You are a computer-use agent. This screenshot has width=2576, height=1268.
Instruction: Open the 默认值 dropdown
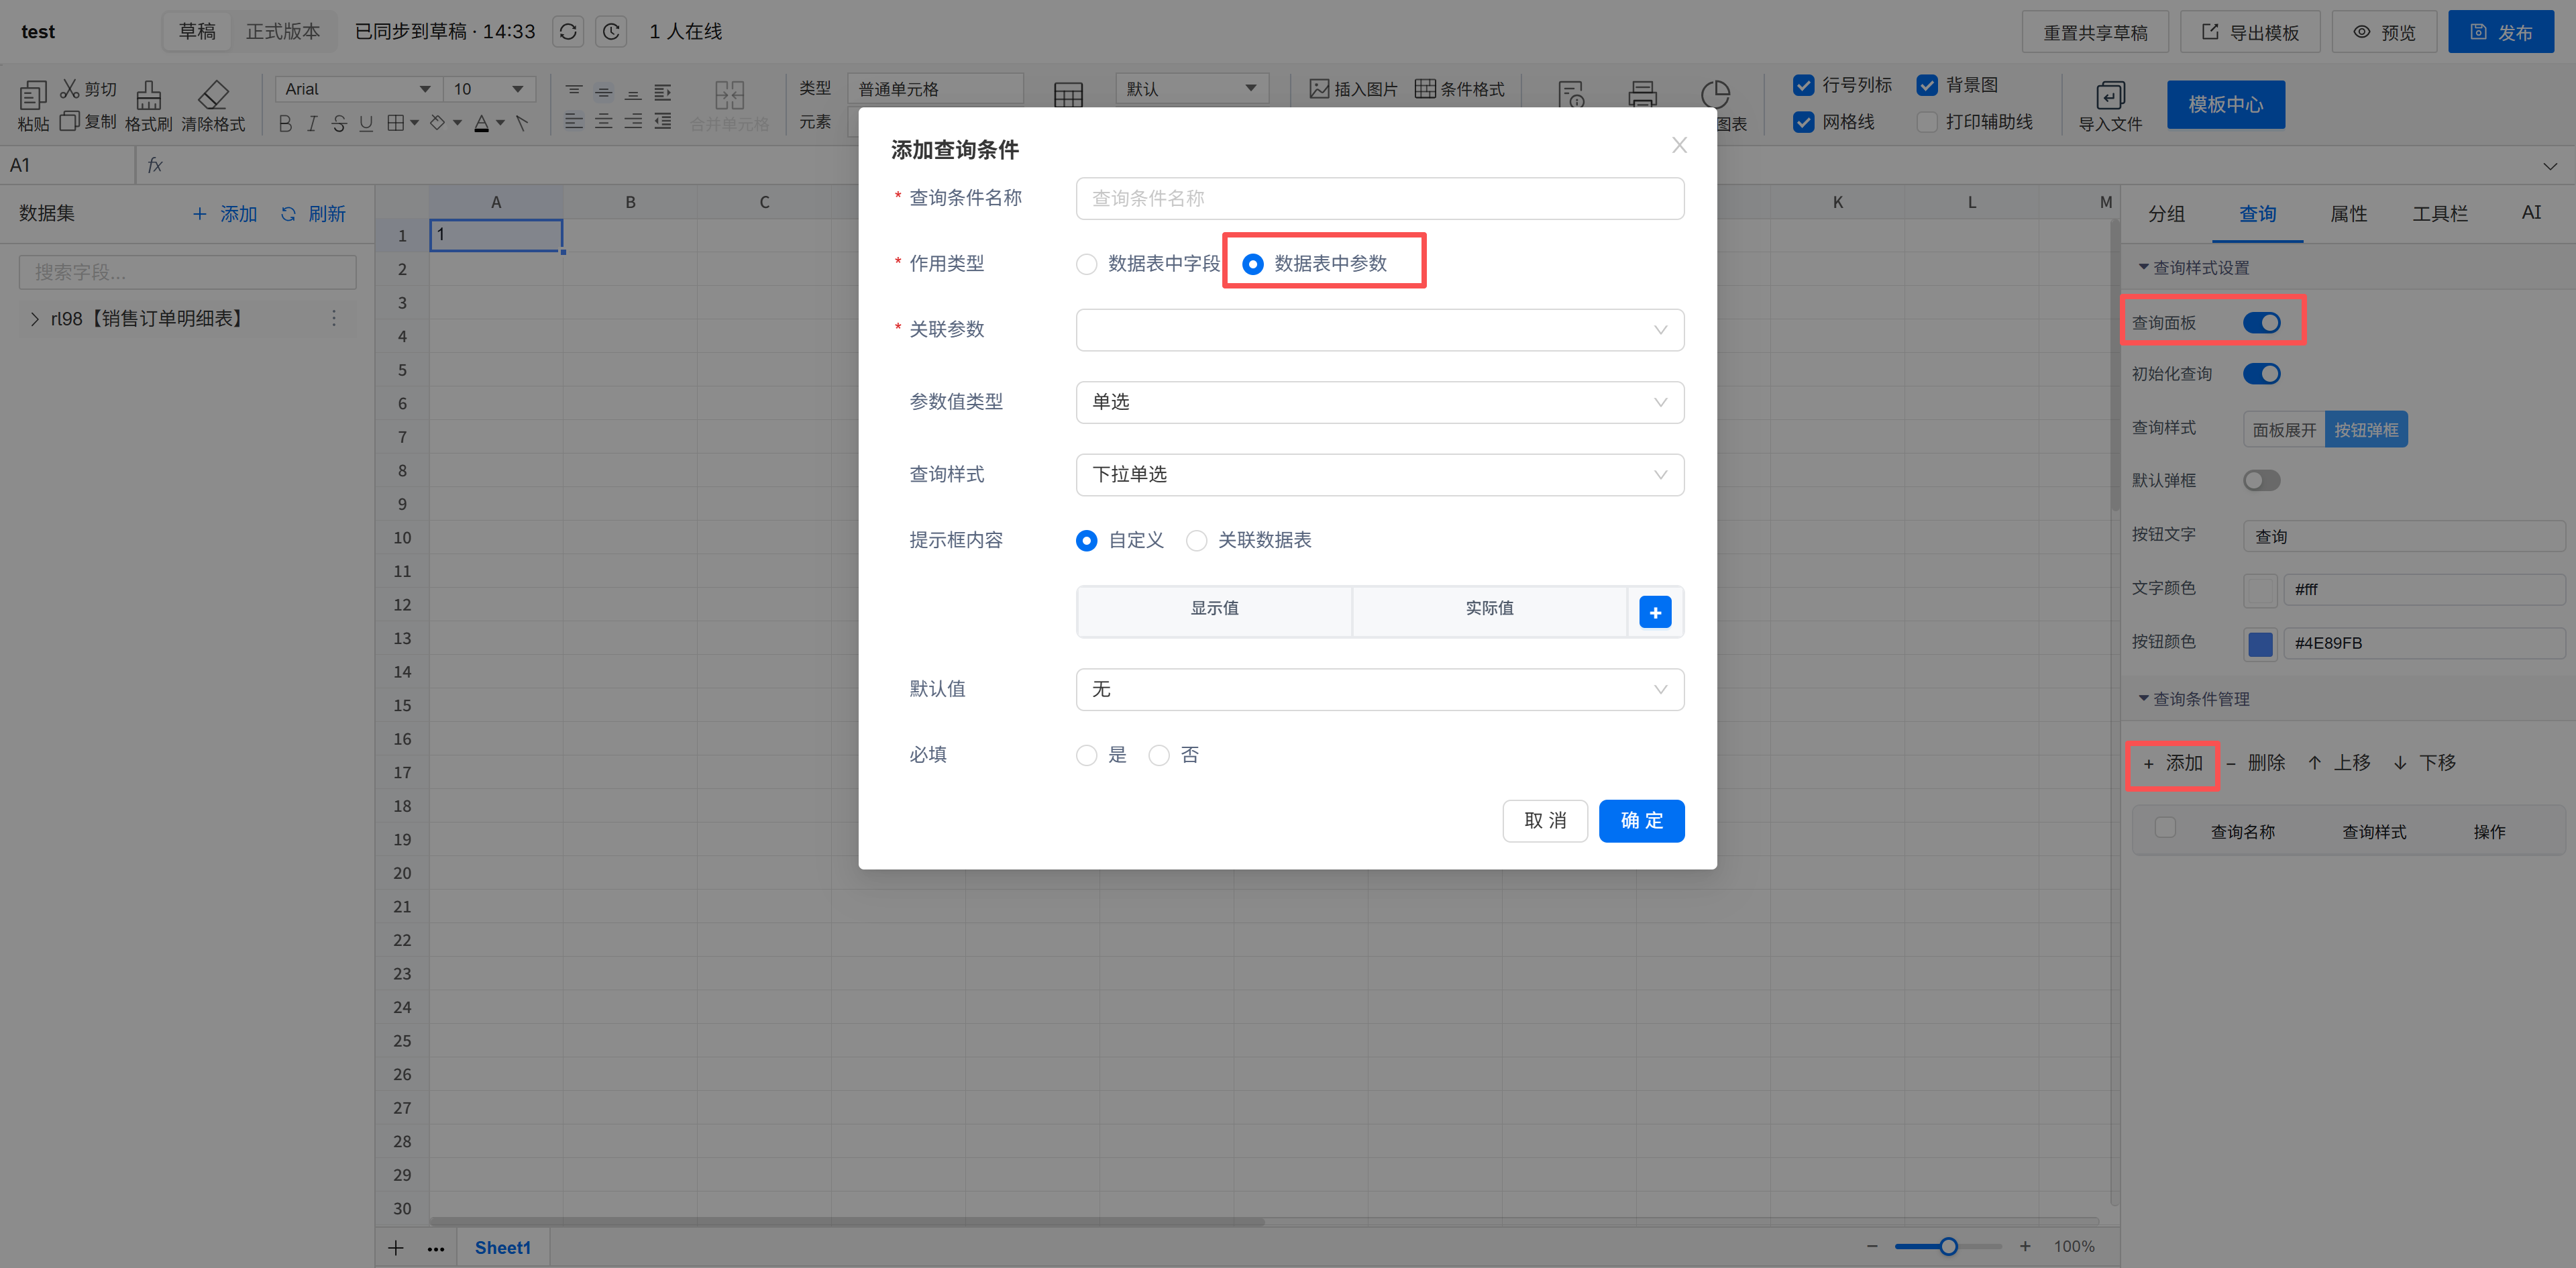pos(1379,690)
